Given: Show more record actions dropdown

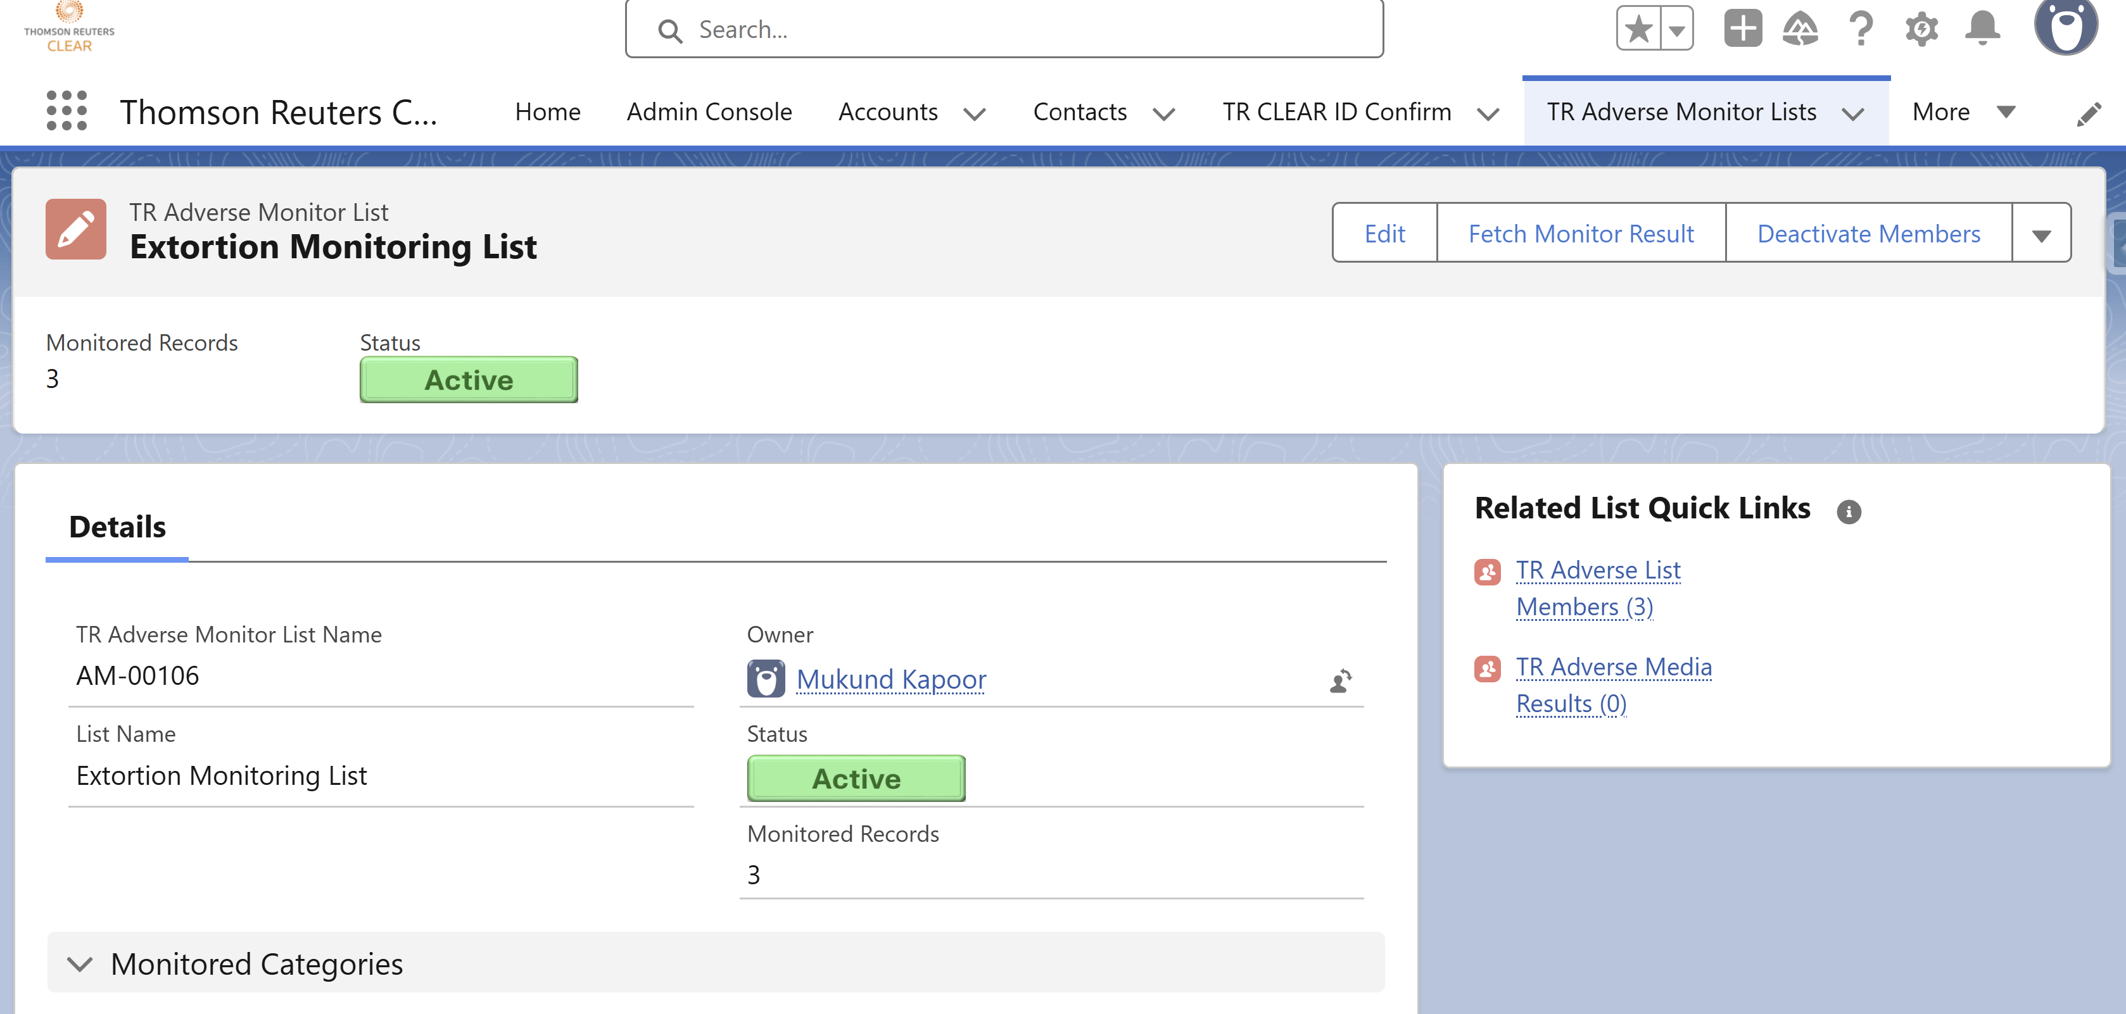Looking at the screenshot, I should click(x=2041, y=233).
